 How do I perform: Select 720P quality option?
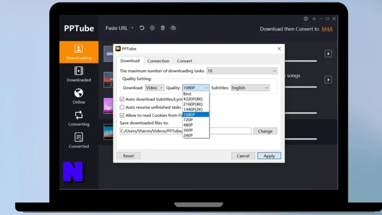(195, 120)
